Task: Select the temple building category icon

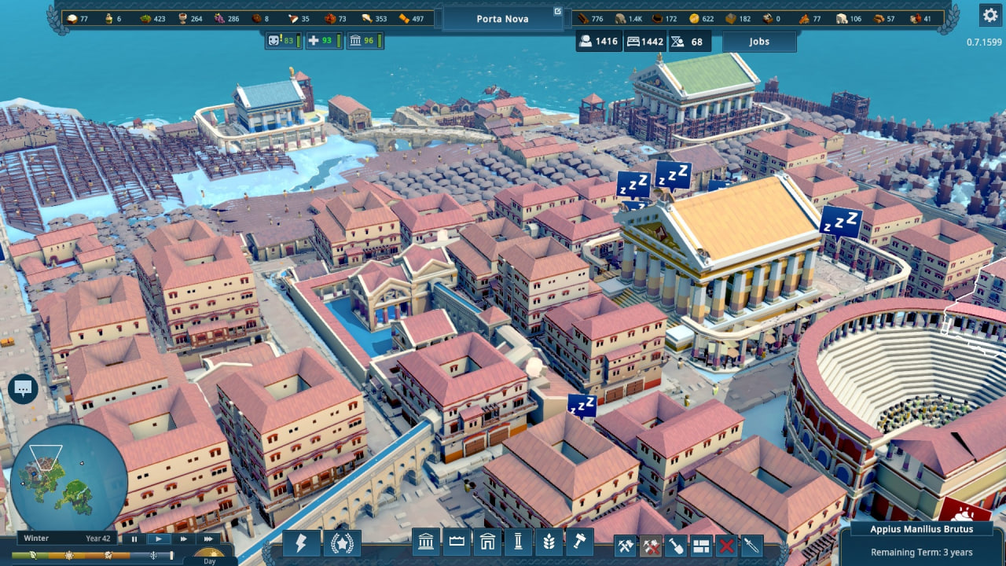Action: coord(426,542)
